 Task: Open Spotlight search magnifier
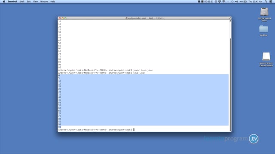coord(266,1)
